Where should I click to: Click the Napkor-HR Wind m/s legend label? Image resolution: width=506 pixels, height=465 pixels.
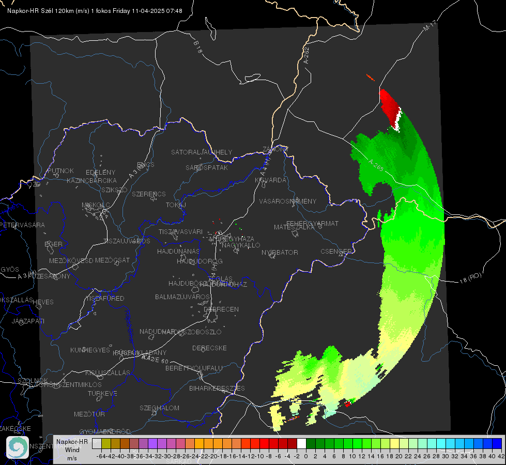point(72,450)
